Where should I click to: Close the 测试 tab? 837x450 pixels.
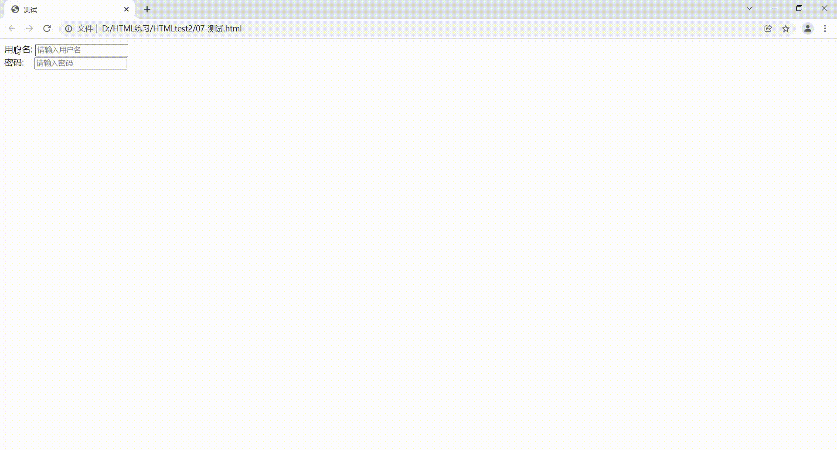[x=126, y=9]
